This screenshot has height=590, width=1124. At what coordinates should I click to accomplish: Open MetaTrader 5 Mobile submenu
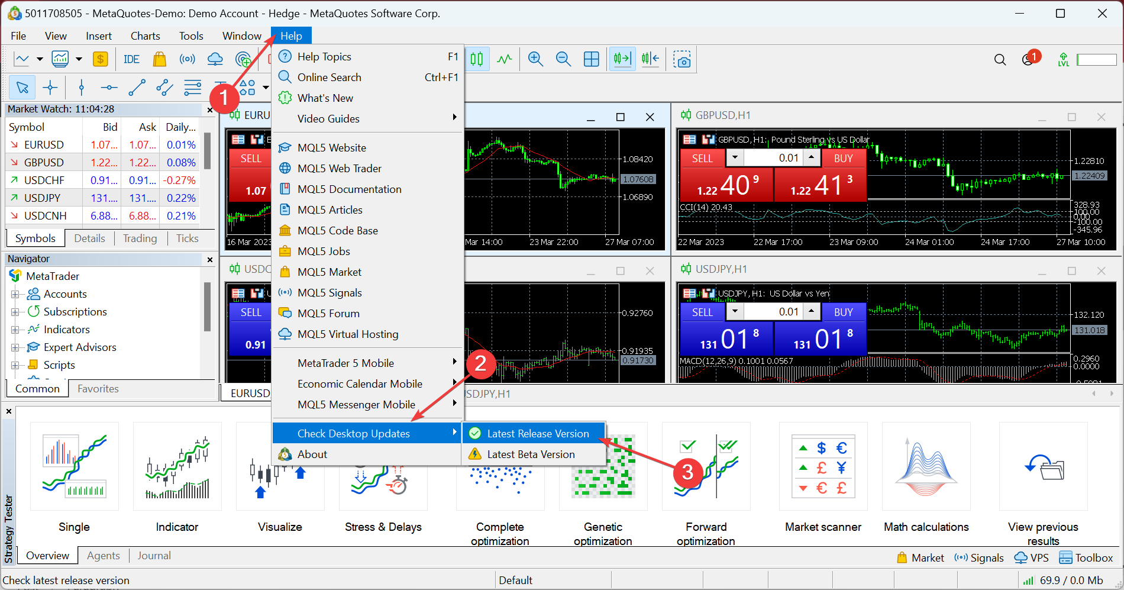pyautogui.click(x=367, y=363)
